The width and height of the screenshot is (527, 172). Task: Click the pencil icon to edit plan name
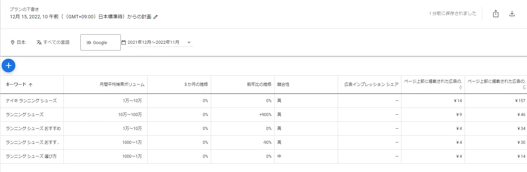click(156, 17)
